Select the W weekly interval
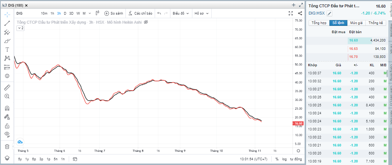Viewport: 392px width, 165px height. pyautogui.click(x=78, y=13)
